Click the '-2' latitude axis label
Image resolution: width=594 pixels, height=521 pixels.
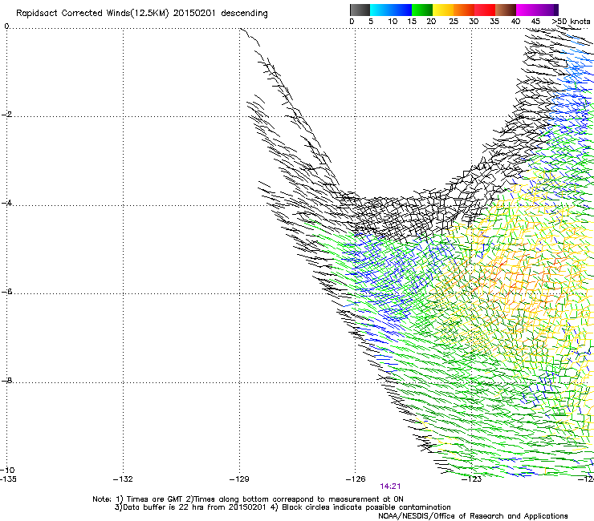[6, 115]
